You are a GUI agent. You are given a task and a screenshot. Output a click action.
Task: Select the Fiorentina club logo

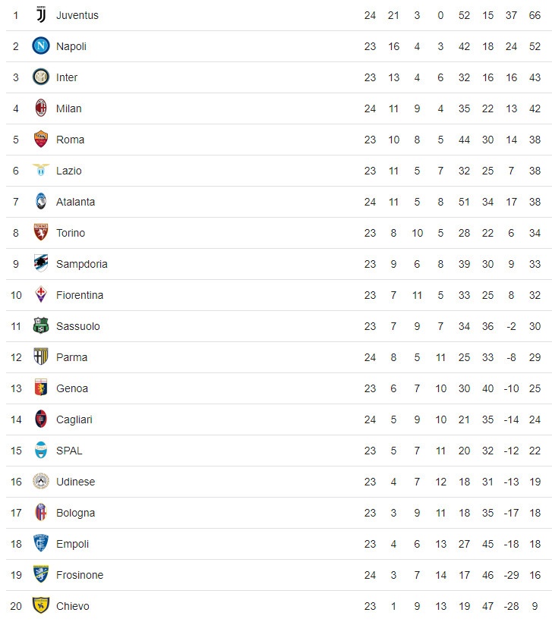click(41, 295)
